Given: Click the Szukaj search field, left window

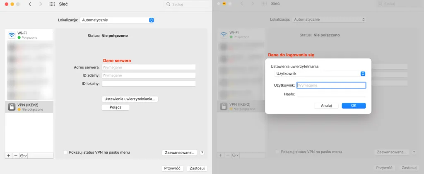Looking at the screenshot, I should (x=187, y=4).
